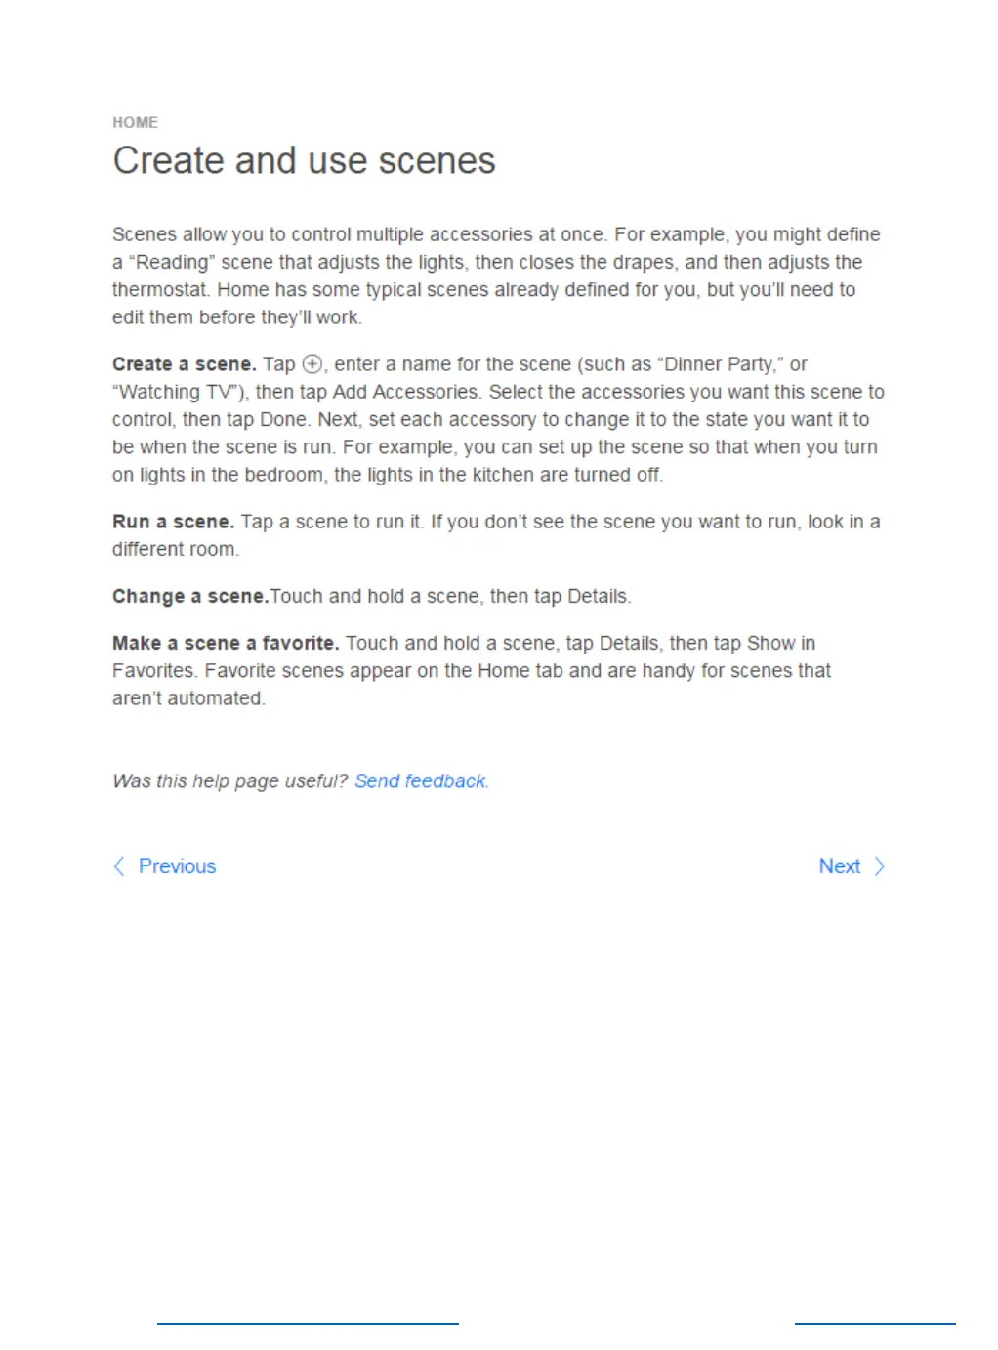Click the bold Create a scene heading
This screenshot has height=1350, width=998.
click(185, 364)
